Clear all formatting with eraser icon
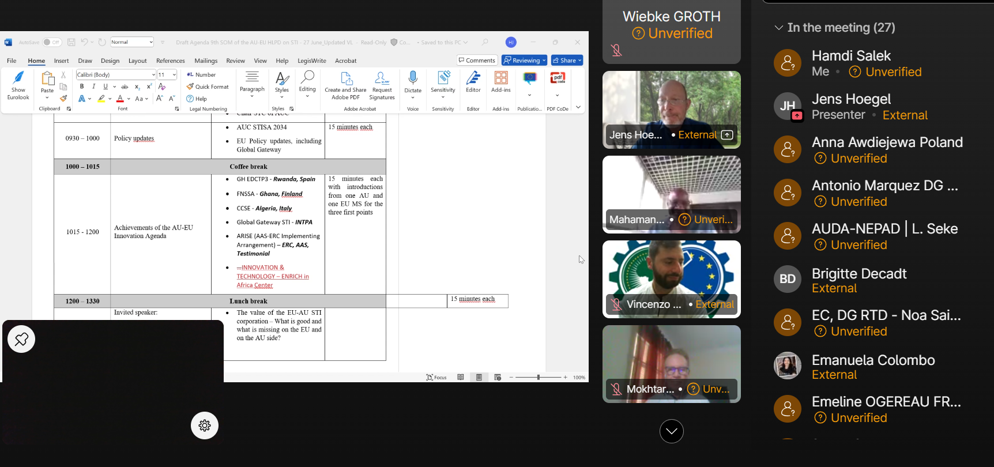 (162, 86)
